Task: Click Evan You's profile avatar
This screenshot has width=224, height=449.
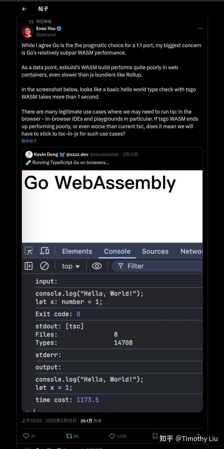Action: [27, 32]
